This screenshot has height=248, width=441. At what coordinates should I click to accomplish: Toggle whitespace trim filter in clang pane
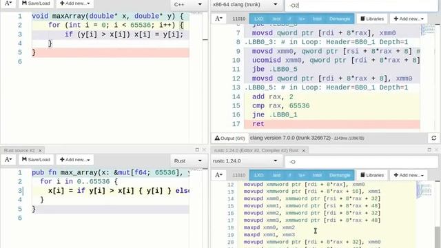[x=302, y=19]
